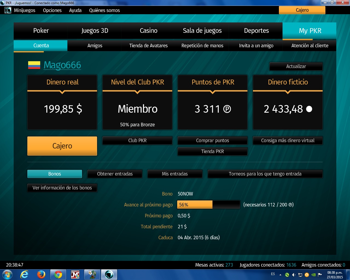Click the 50NOW bonus code text
Image resolution: width=350 pixels, height=280 pixels.
(x=185, y=194)
